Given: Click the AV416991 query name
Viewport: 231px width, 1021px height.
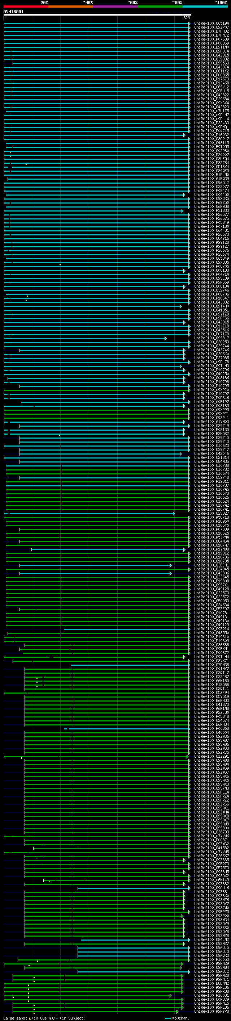Looking at the screenshot, I should pyautogui.click(x=13, y=12).
